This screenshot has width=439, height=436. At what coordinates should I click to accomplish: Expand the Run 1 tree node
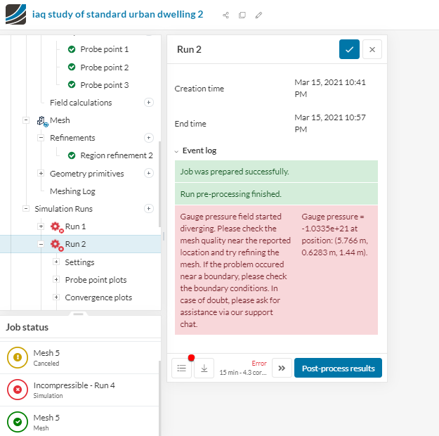pos(41,226)
